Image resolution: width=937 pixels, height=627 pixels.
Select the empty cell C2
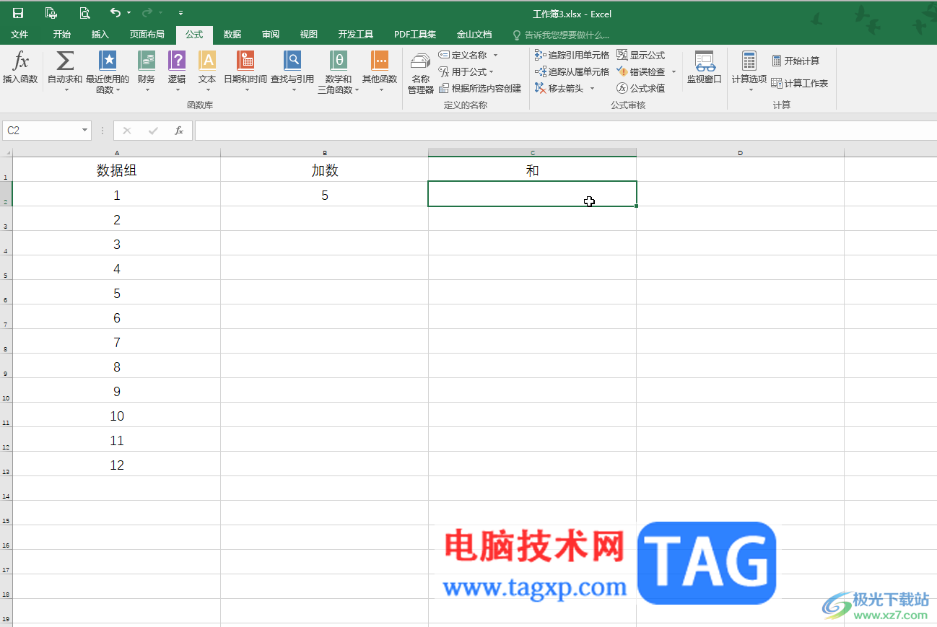click(x=533, y=194)
